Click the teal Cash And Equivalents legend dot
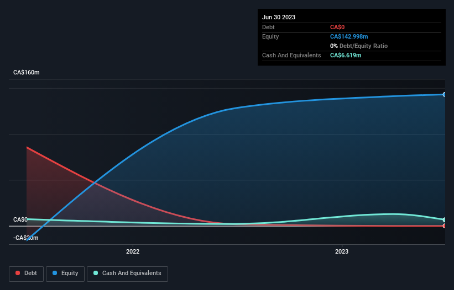 coord(96,273)
